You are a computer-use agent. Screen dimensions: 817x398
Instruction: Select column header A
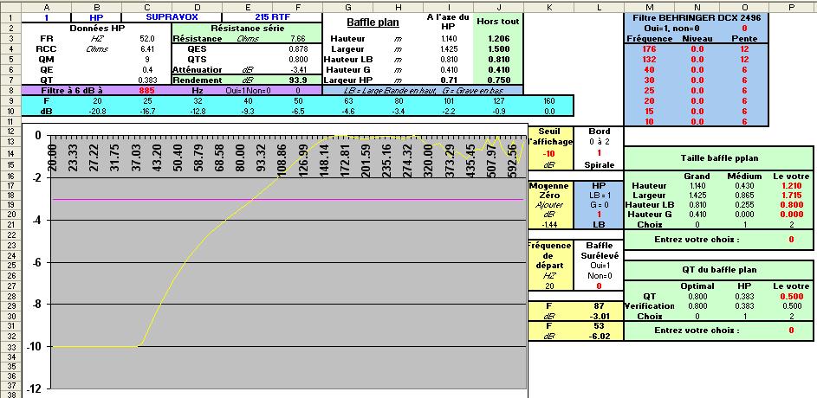pyautogui.click(x=47, y=7)
